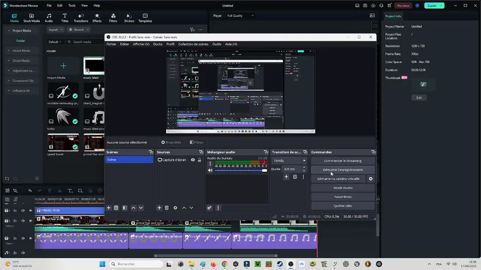The width and height of the screenshot is (481, 270).
Task: Add a new source in OBS Sources panel
Action: [159, 208]
